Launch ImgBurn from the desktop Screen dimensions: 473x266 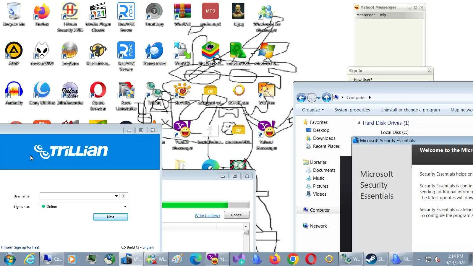70,53
